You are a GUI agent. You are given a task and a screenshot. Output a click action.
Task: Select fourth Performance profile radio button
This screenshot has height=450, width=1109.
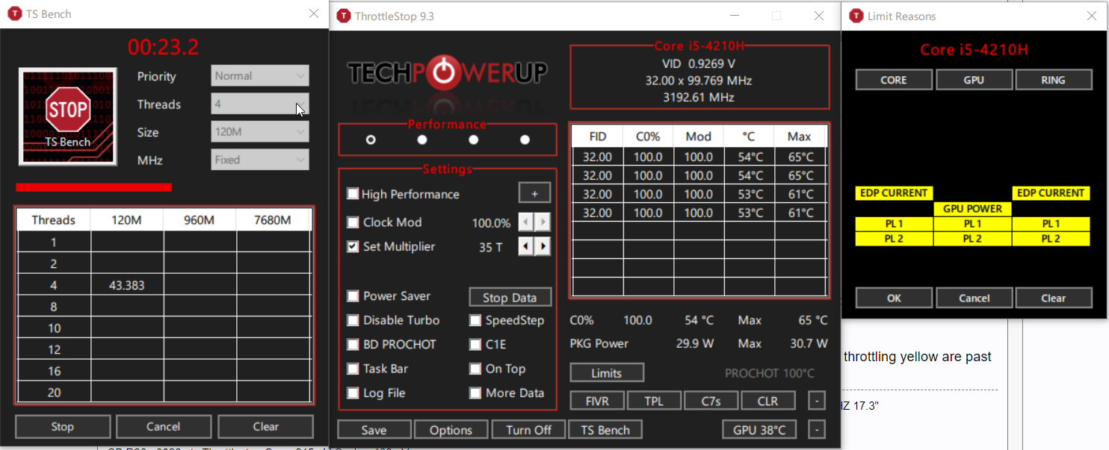click(x=525, y=140)
